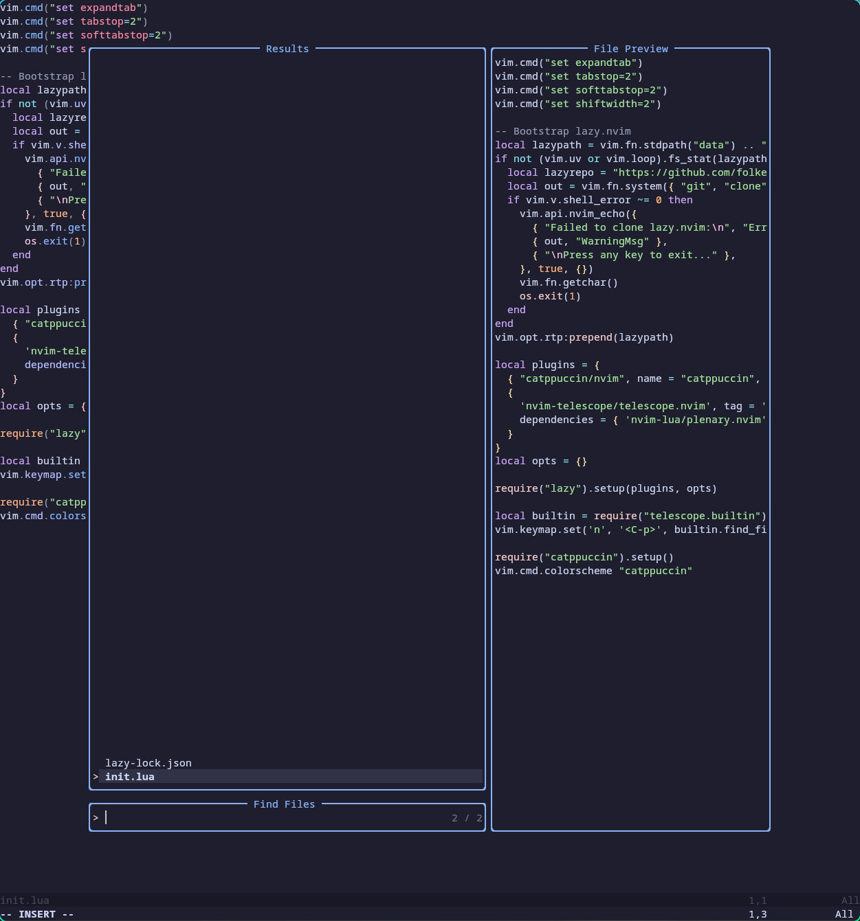Click 'set shiftwidth=2' line in preview
The image size is (860, 921).
pos(578,104)
